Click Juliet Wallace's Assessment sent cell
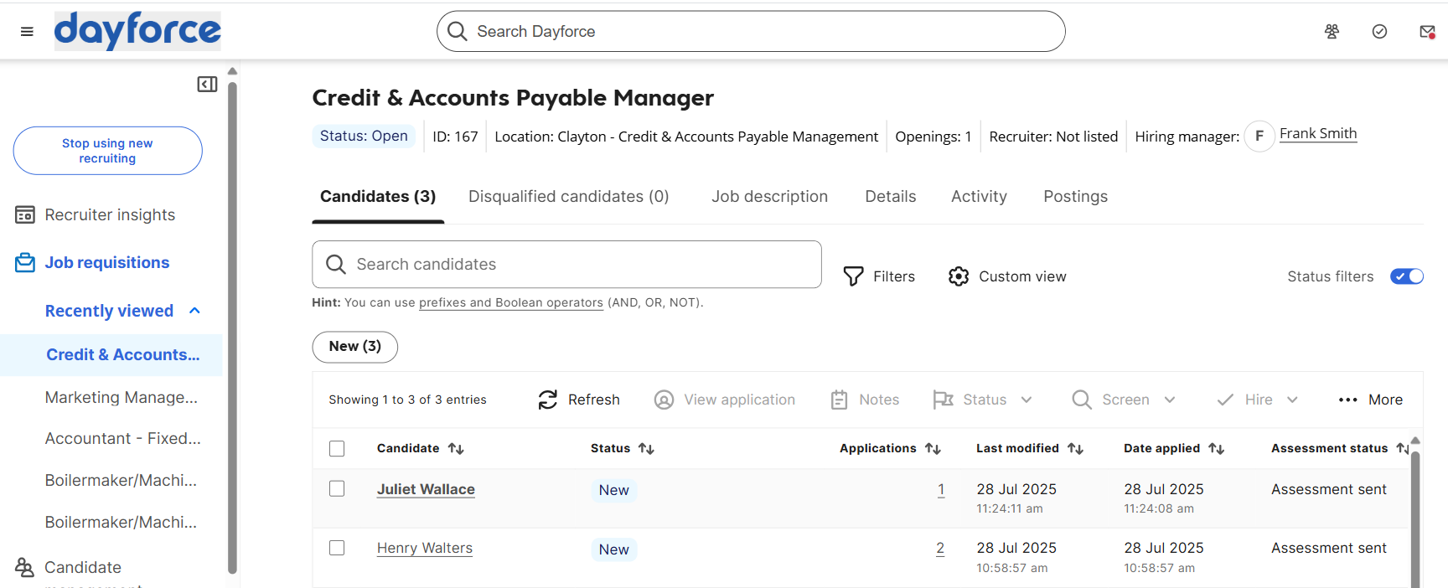Screen dimensions: 1448x588 tap(1329, 489)
